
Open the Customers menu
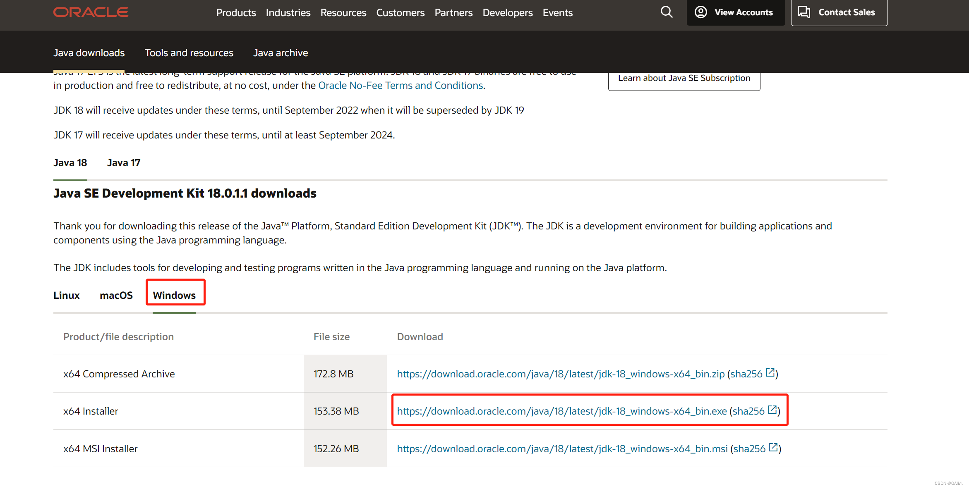coord(400,12)
